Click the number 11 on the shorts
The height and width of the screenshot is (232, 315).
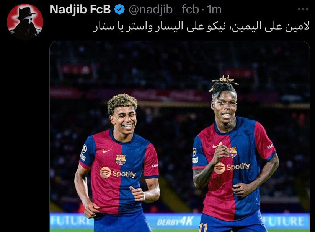(203, 227)
